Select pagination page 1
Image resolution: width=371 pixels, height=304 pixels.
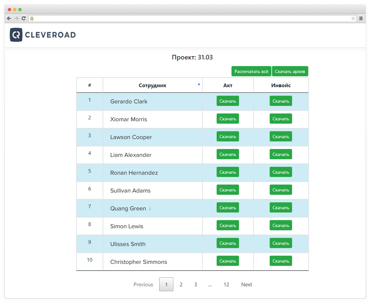[166, 284]
